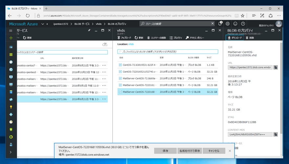Open the key icon in the sidebar
The image size is (289, 164).
coord(11,107)
